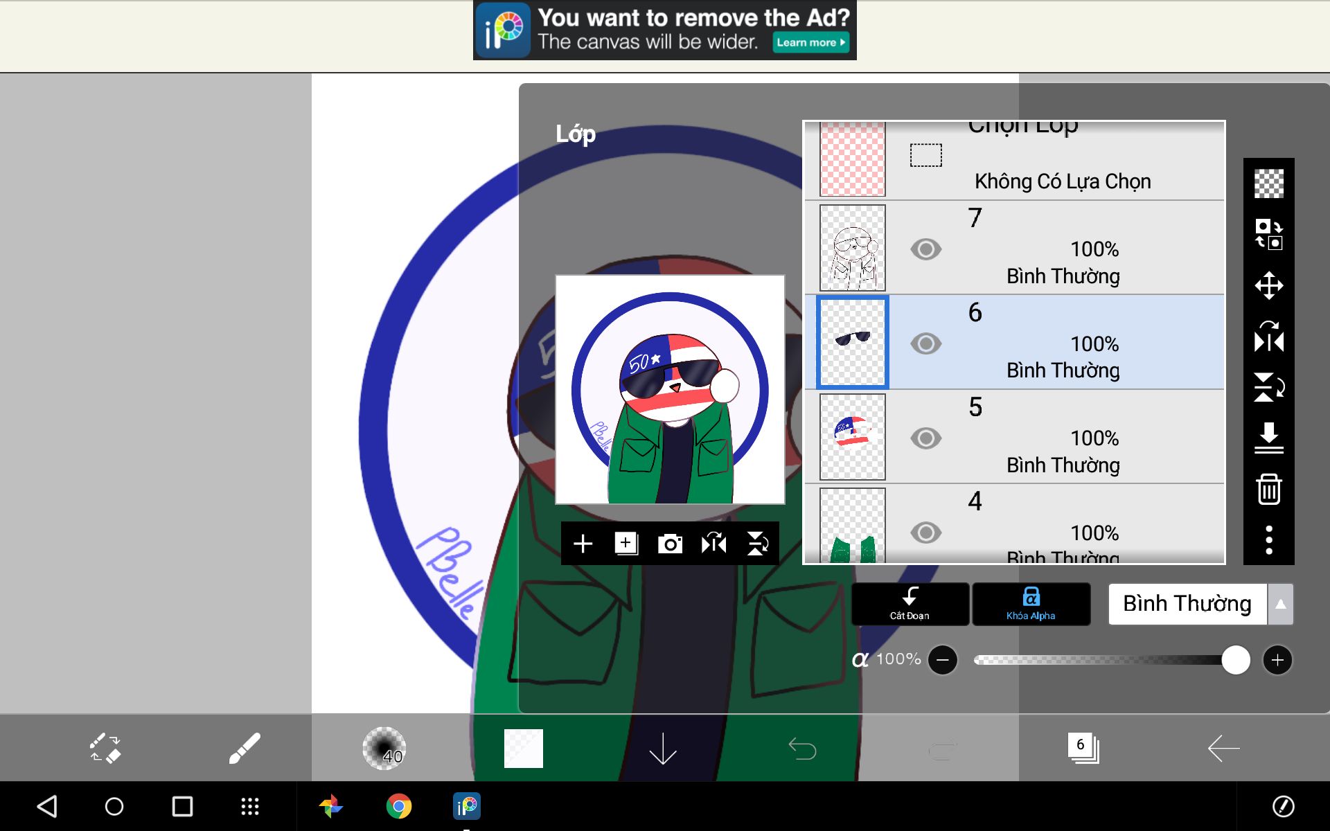Flip layer horizontally in thumbnail toolbar
1330x831 pixels.
click(713, 544)
